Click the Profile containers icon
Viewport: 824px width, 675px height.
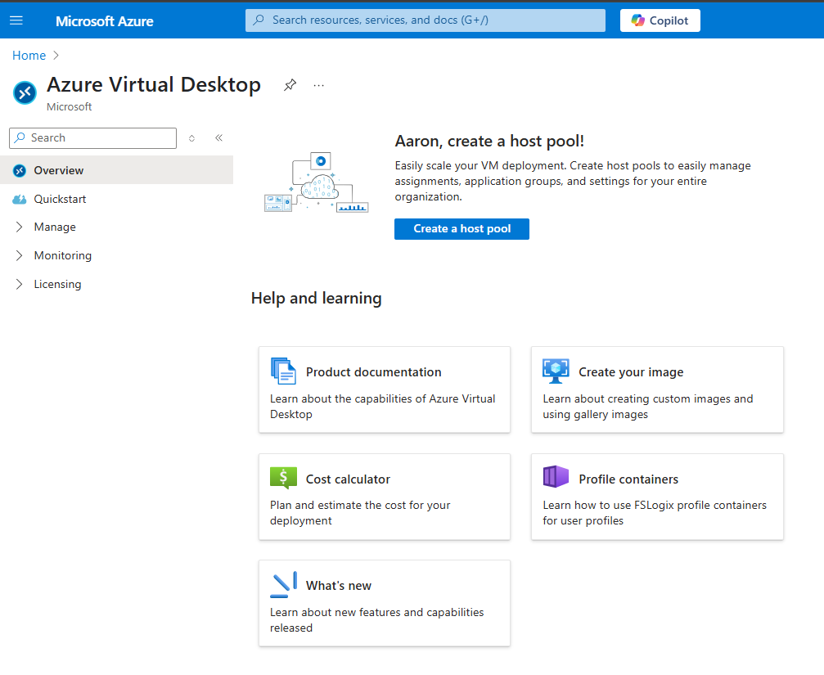click(x=556, y=477)
